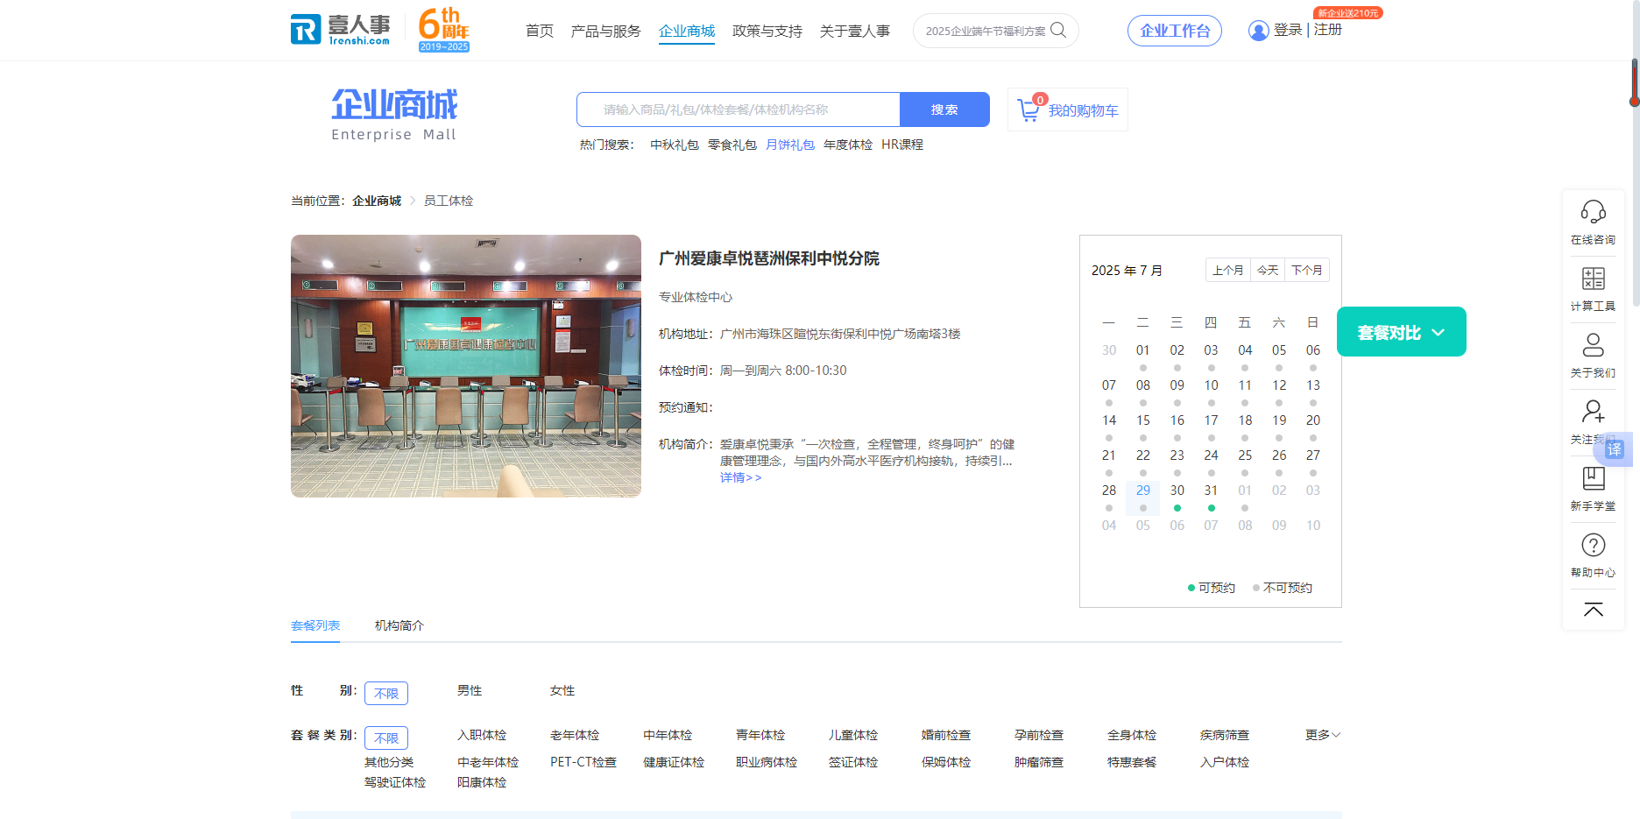Click 注册 link
1640x819 pixels.
1328,30
